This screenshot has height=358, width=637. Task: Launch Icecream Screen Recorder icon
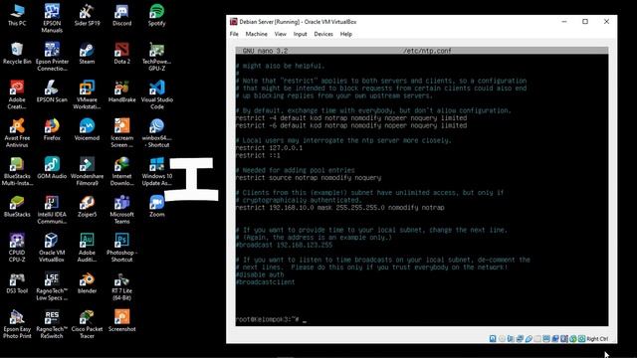tap(121, 133)
